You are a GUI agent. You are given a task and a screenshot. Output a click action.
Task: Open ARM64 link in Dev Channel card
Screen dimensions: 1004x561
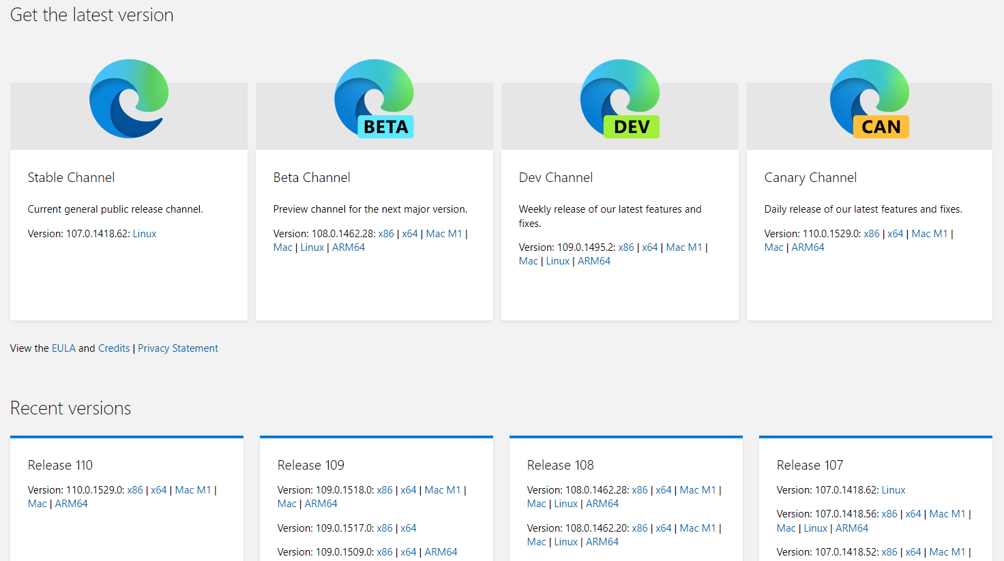[594, 261]
